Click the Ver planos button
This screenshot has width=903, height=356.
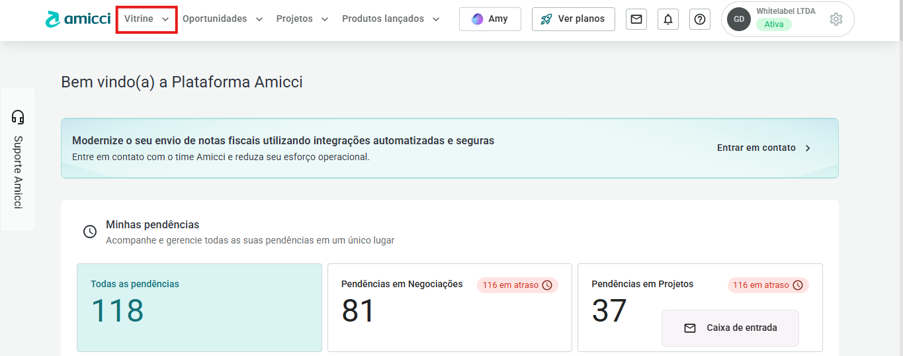pos(573,19)
